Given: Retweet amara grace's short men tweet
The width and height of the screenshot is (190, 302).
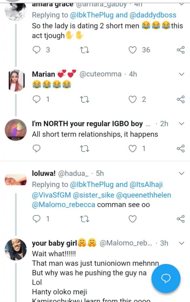Looking at the screenshot, I should pyautogui.click(x=85, y=50).
